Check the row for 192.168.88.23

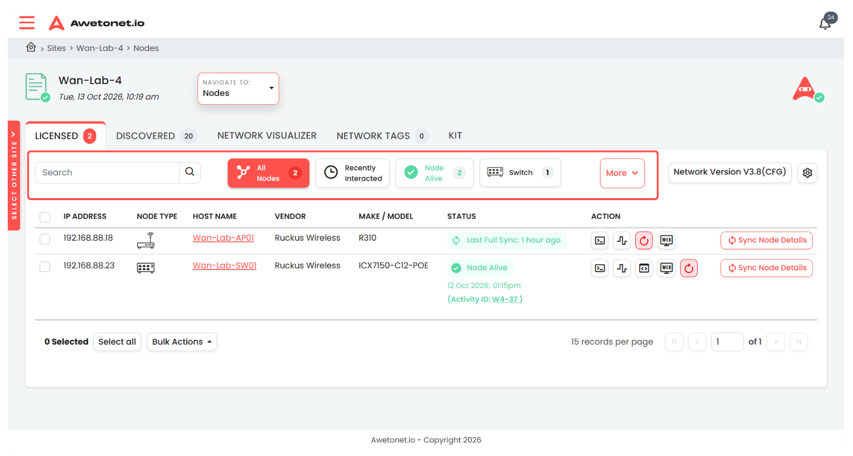[x=45, y=267]
